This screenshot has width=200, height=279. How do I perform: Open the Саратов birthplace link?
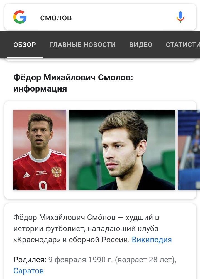click(x=28, y=271)
